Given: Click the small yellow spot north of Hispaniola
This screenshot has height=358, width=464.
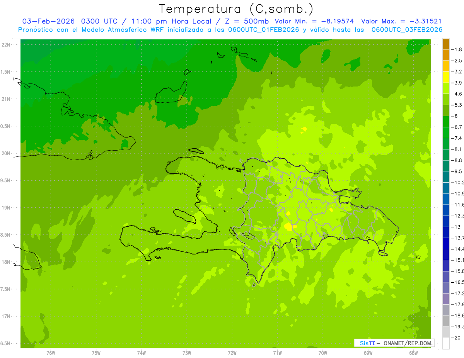Looking at the screenshot, I should point(304,129).
